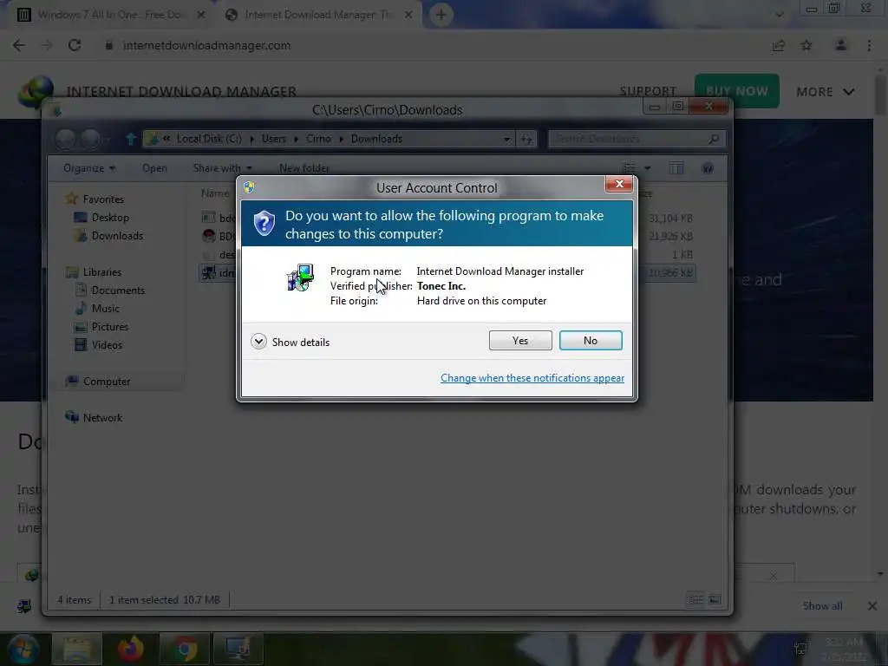Image resolution: width=888 pixels, height=666 pixels.
Task: Click the Explorer up-arrow icon
Action: point(131,139)
